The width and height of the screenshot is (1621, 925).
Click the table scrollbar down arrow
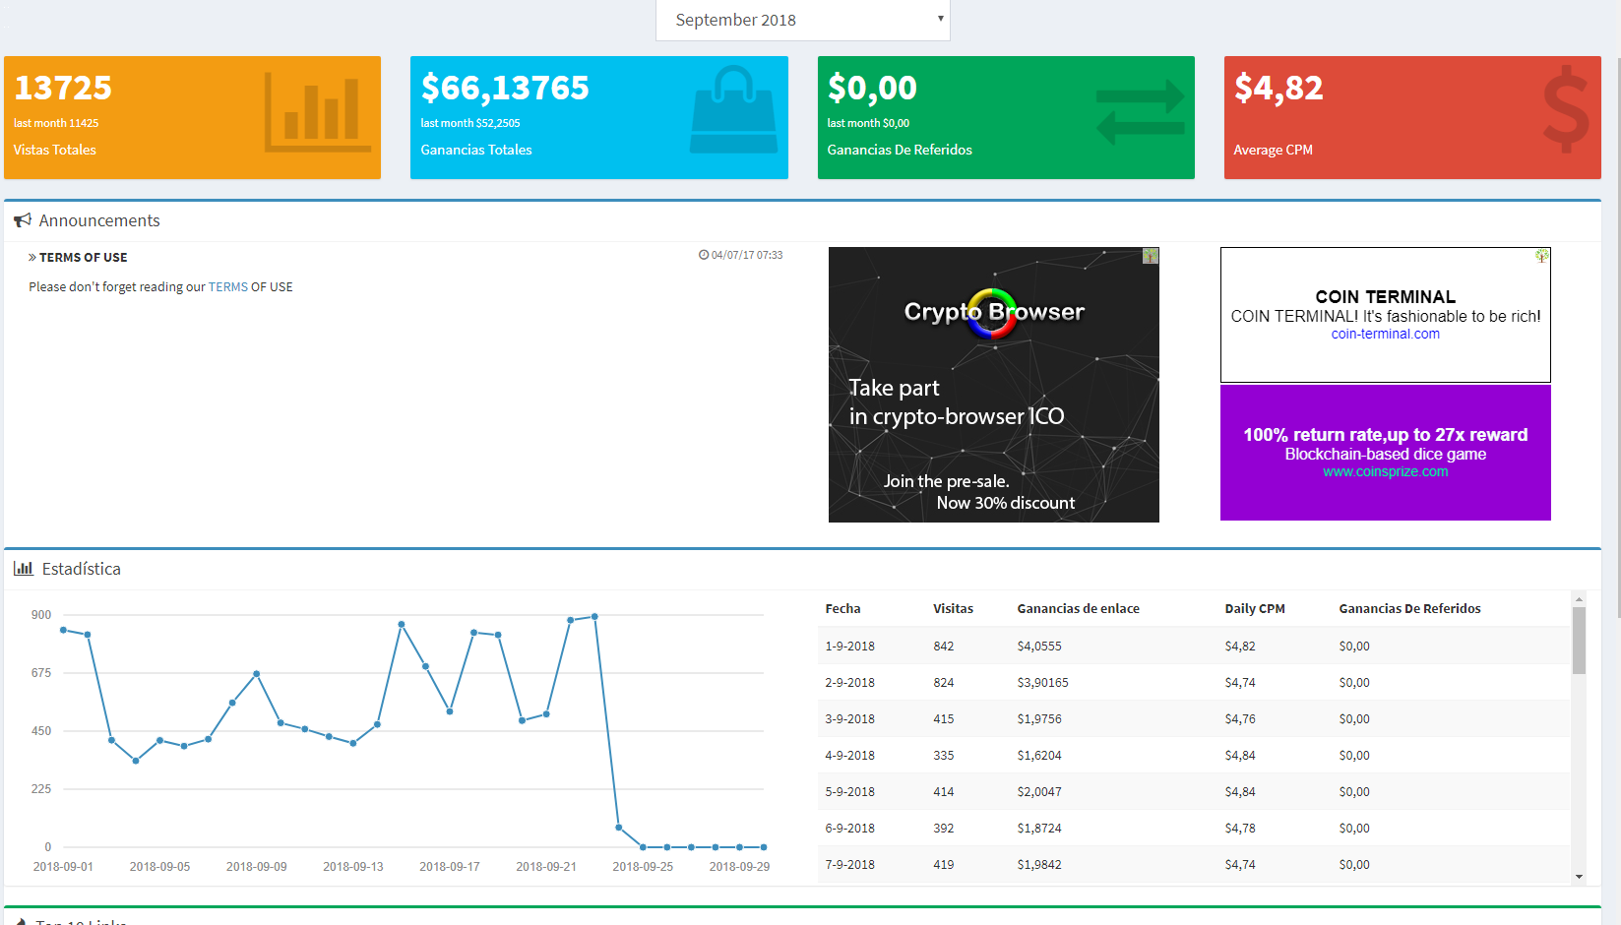[1579, 877]
